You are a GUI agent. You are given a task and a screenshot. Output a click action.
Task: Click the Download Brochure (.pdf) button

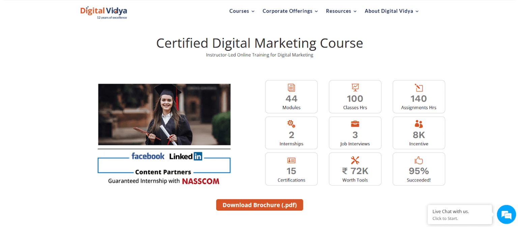tap(259, 205)
